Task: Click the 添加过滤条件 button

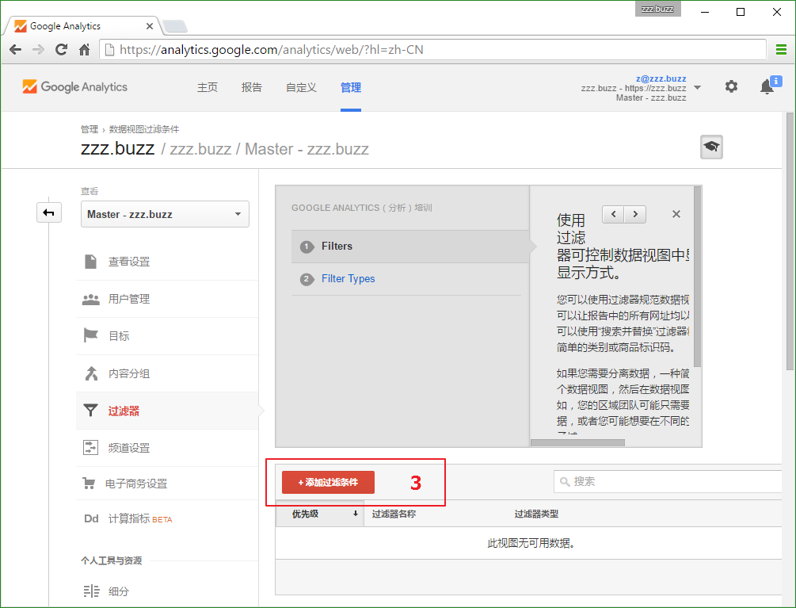Action: pos(328,482)
